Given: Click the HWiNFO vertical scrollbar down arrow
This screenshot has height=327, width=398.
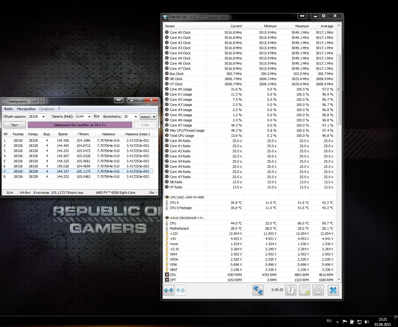Looking at the screenshot, I should (x=339, y=280).
